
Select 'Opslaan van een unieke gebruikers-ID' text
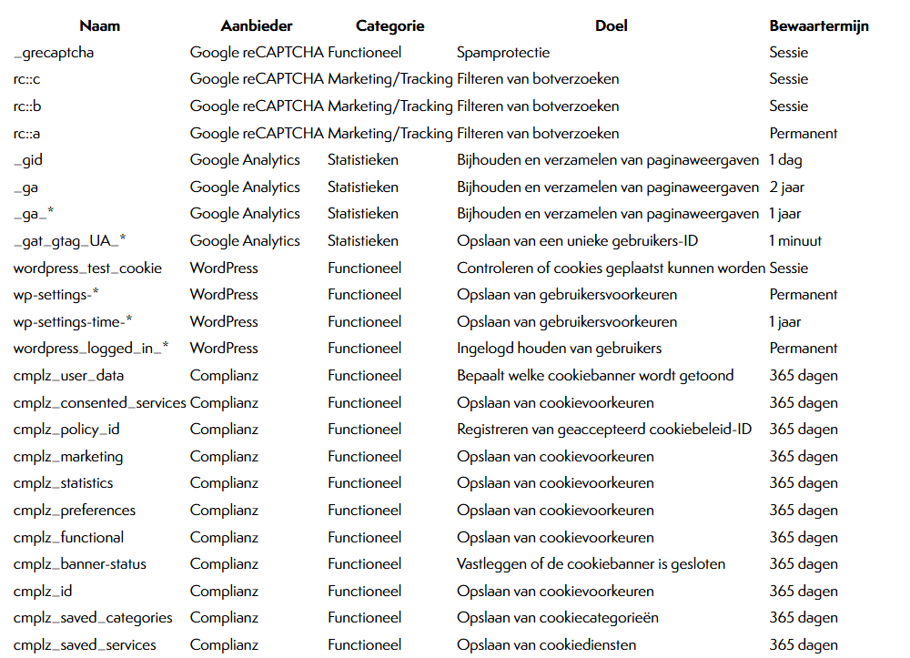click(579, 241)
